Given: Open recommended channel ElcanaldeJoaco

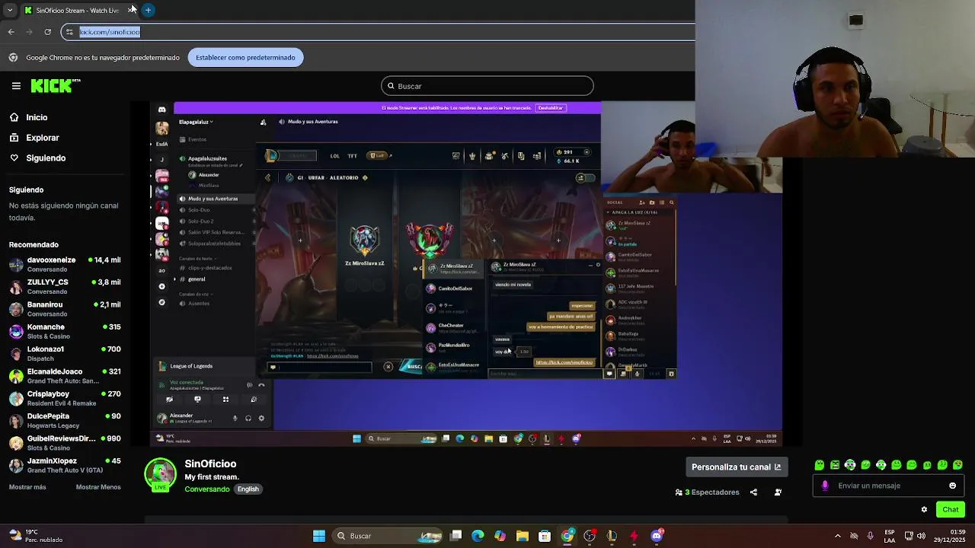Looking at the screenshot, I should 65,376.
